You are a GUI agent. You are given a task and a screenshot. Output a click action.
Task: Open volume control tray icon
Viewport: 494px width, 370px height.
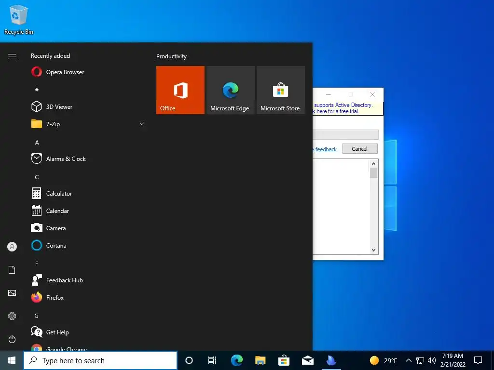pyautogui.click(x=432, y=360)
